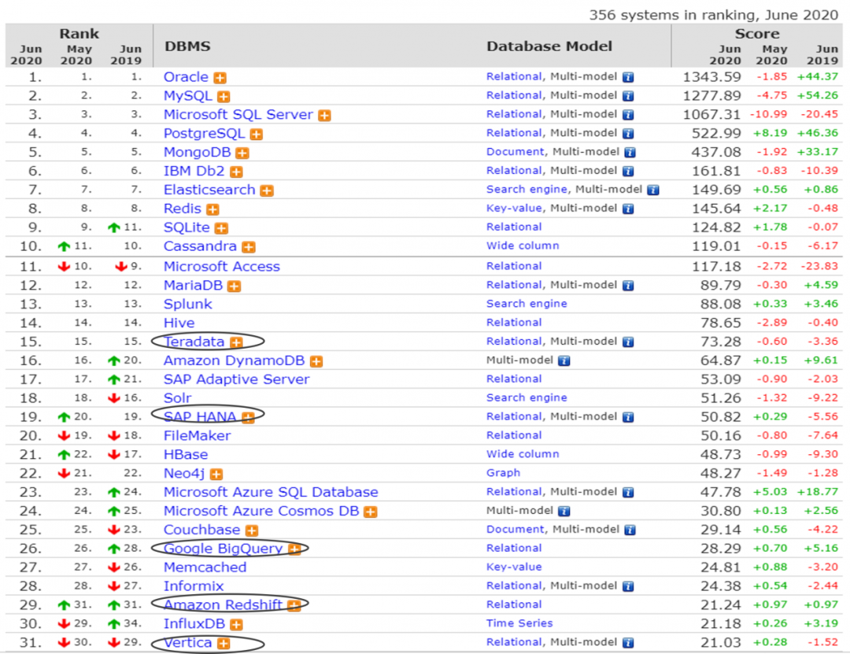Click the Document model link in MongoDB row
The width and height of the screenshot is (850, 654).
click(x=515, y=152)
